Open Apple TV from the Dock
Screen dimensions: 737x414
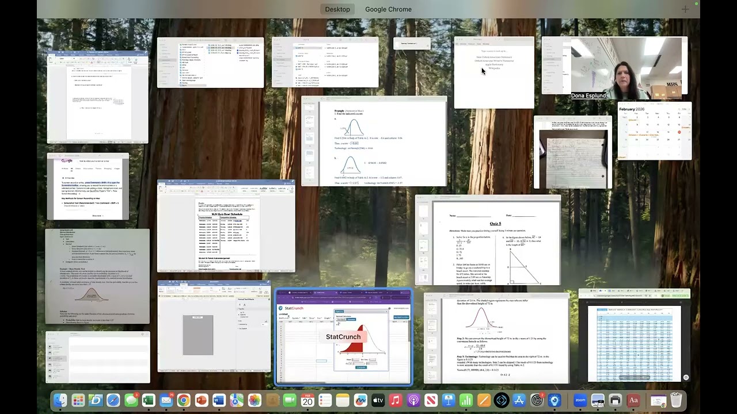tap(378, 400)
